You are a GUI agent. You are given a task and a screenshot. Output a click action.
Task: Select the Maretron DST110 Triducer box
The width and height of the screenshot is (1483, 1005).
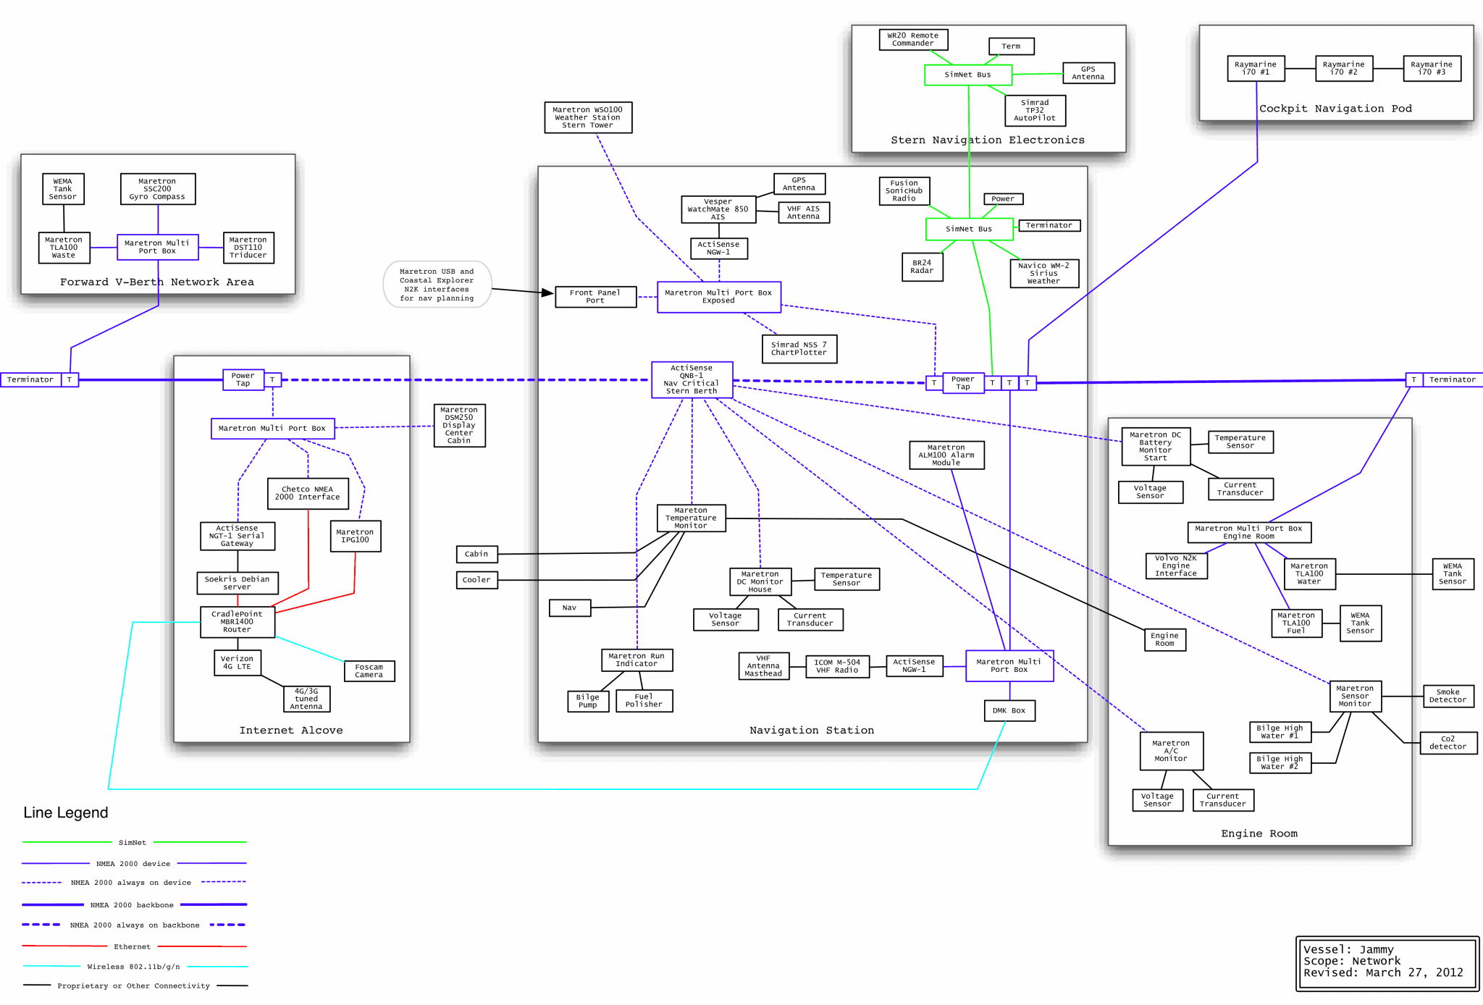248,248
